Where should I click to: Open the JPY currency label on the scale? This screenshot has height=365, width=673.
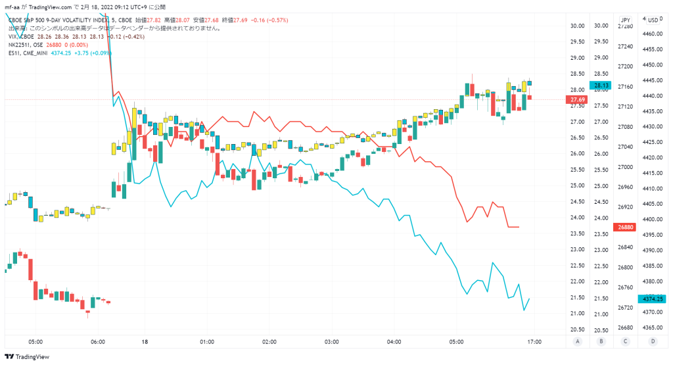pos(626,20)
